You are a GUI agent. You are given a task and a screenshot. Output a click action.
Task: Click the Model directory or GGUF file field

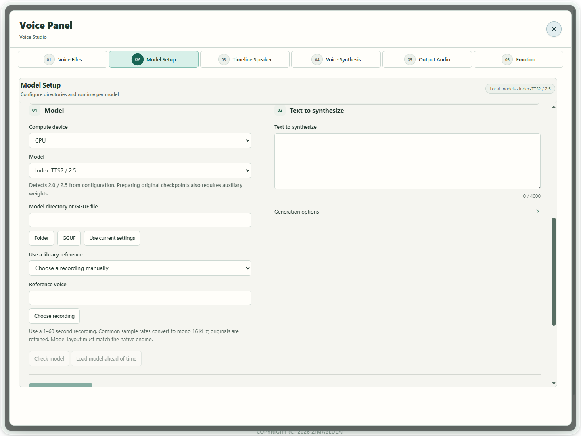(x=140, y=220)
